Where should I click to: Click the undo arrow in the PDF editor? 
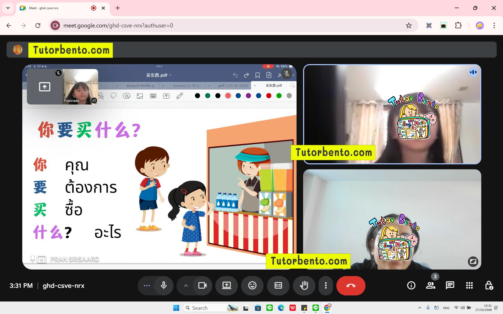pyautogui.click(x=235, y=75)
